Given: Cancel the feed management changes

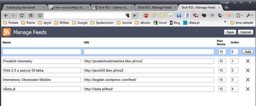Looking at the screenshot, I should (245, 32).
